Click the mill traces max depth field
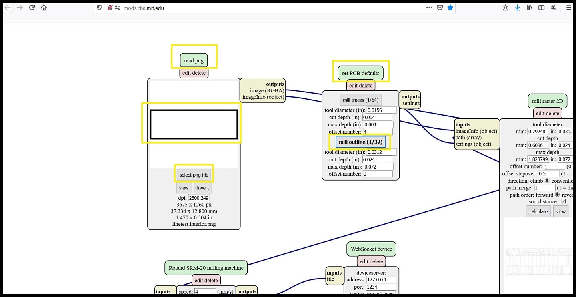576x297 pixels. tap(378, 125)
